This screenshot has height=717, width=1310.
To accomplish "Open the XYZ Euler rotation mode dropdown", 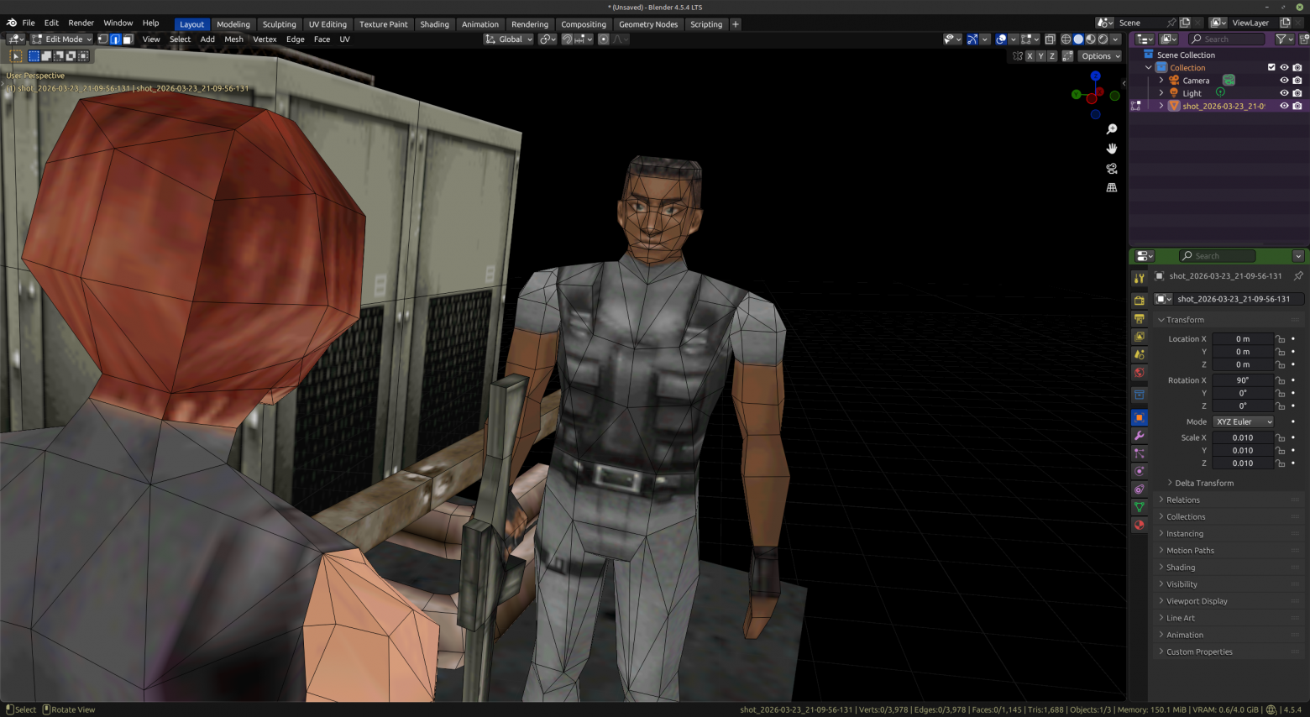I will tap(1243, 421).
